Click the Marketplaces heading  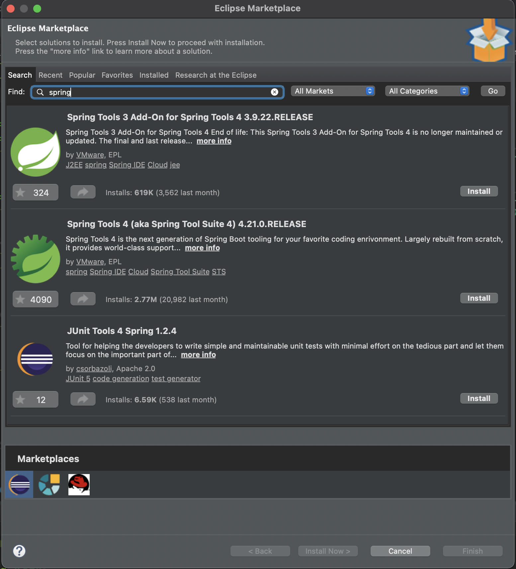pos(48,459)
